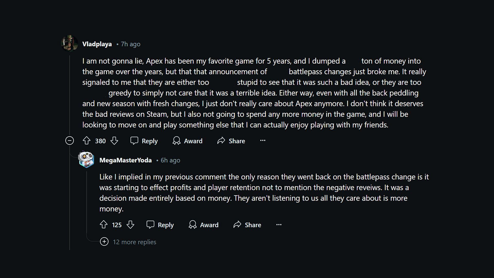Click the downvote arrow on MegaMasterYoda's comment
This screenshot has height=278, width=494.
click(x=131, y=225)
